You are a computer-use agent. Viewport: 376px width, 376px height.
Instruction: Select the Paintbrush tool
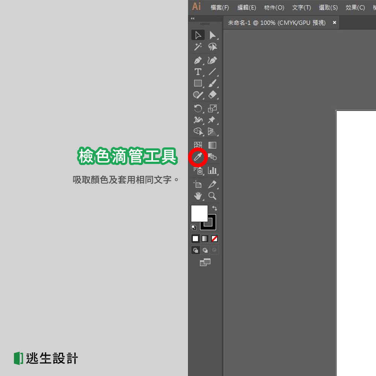pos(213,83)
